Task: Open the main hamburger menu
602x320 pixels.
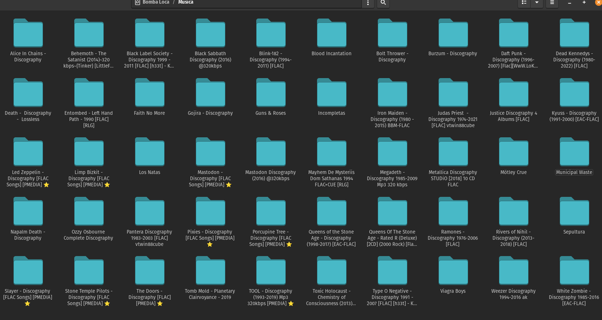Action: 551,3
